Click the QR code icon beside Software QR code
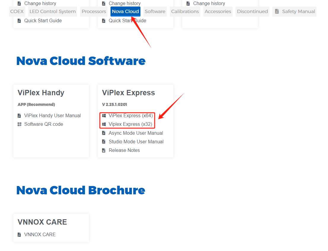Image resolution: width=328 pixels, height=251 pixels. (x=20, y=124)
